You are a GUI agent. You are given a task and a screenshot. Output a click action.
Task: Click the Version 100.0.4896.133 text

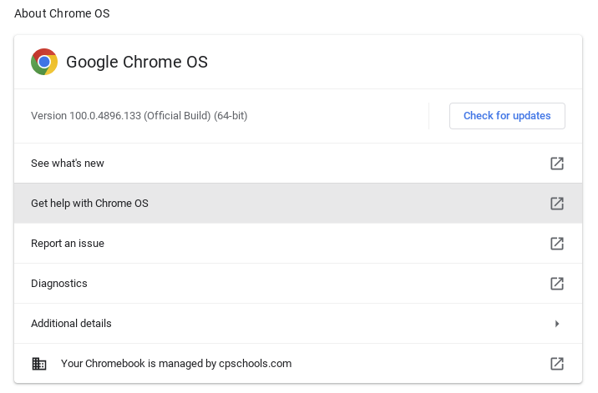click(86, 115)
